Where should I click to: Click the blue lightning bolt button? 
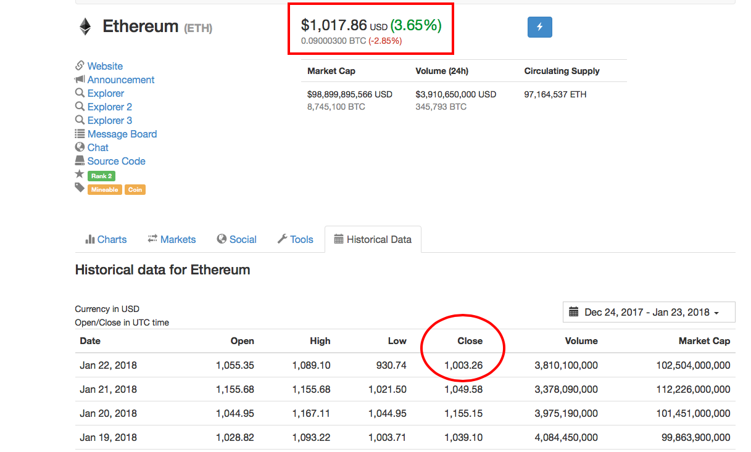pyautogui.click(x=540, y=27)
